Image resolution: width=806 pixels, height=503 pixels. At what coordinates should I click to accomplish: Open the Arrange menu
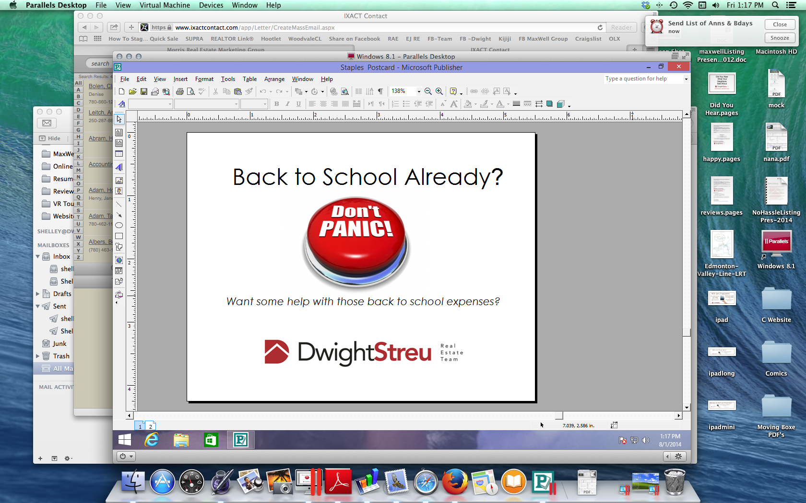click(x=274, y=79)
